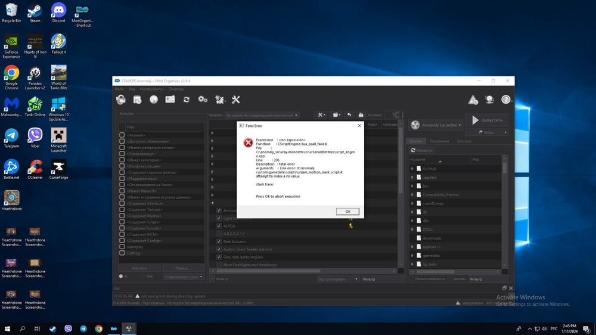
Task: Open the executables gears icon
Action: 203,100
